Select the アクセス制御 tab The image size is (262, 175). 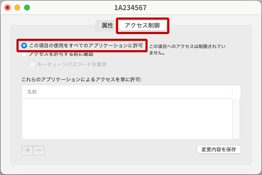(x=143, y=26)
